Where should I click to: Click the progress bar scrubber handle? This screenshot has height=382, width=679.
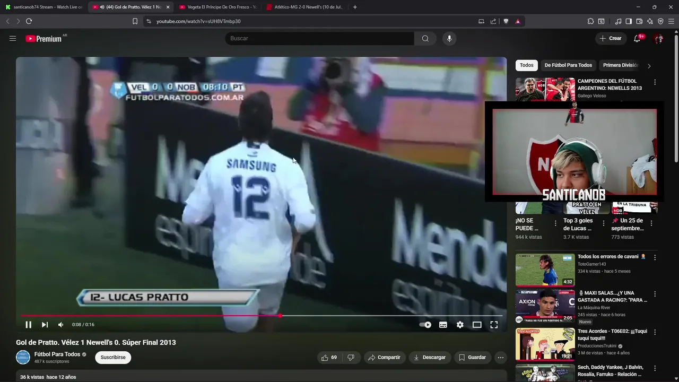(x=280, y=316)
